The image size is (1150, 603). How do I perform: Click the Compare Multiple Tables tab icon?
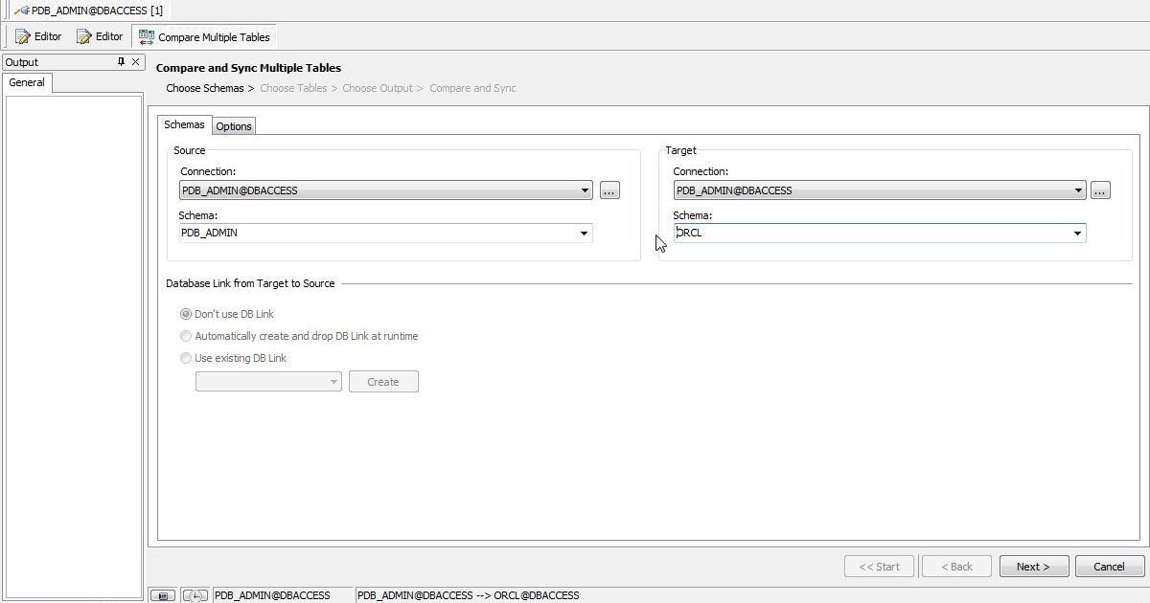[x=147, y=37]
